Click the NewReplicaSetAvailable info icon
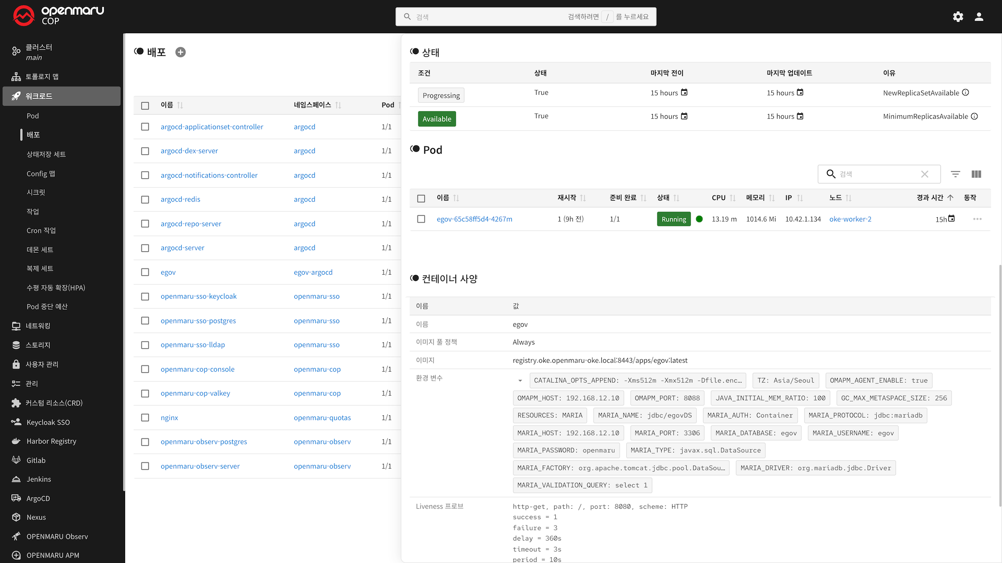This screenshot has width=1002, height=563. coord(965,93)
